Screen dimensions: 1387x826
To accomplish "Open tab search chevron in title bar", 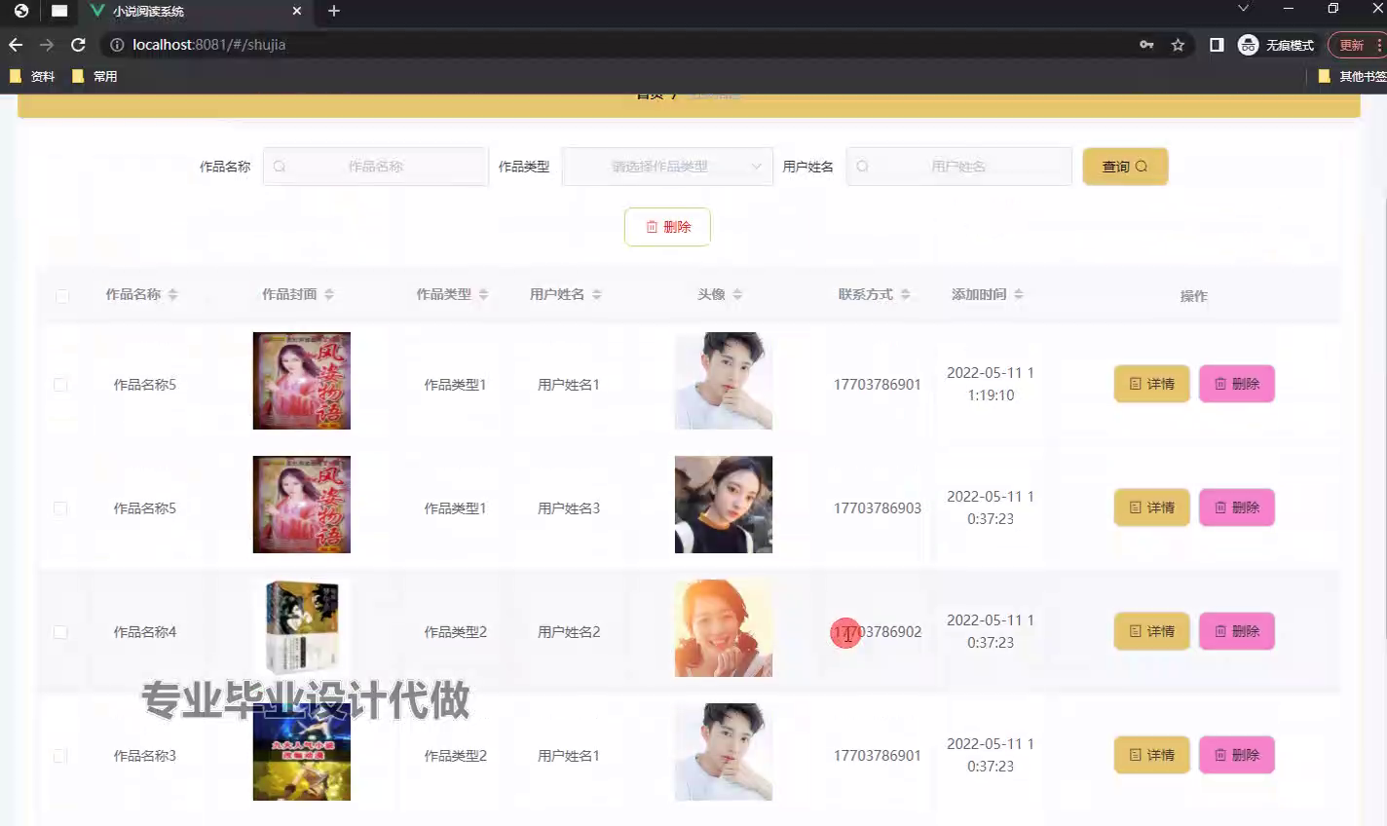I will click(x=1243, y=9).
